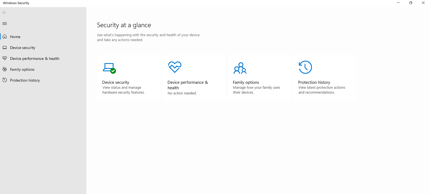Go back using the back arrow
Screen dimensions: 429x194
pos(5,13)
